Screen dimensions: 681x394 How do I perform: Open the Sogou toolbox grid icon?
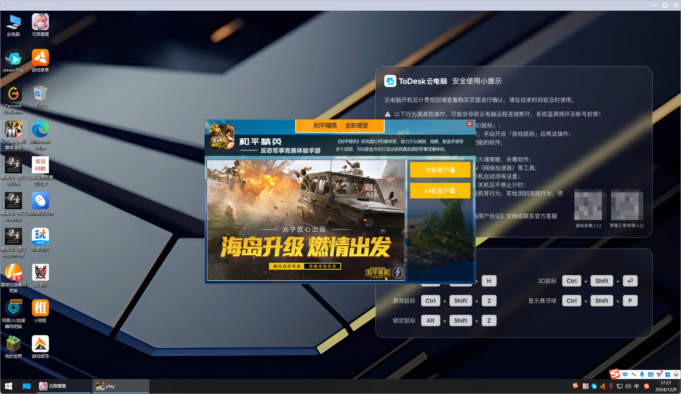[668, 375]
